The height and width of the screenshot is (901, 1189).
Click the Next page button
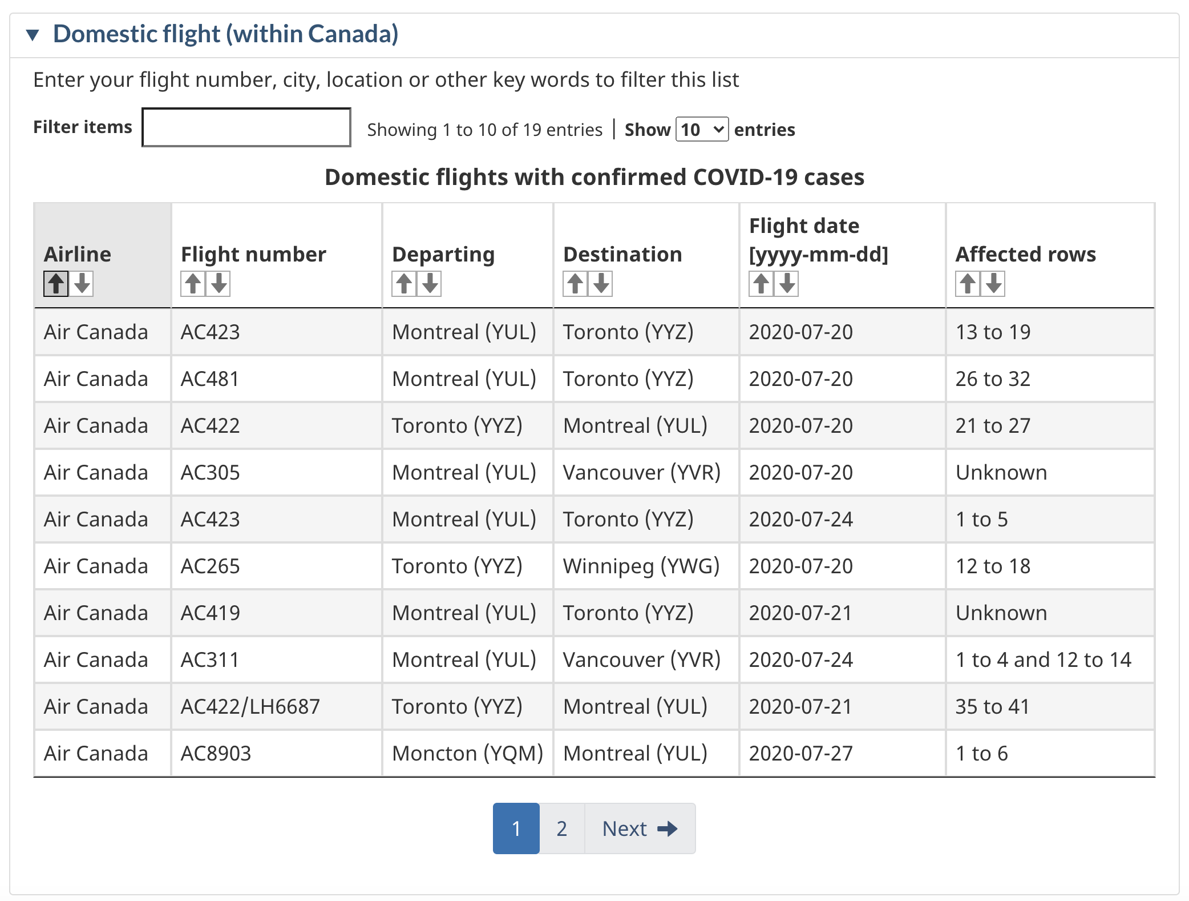640,828
